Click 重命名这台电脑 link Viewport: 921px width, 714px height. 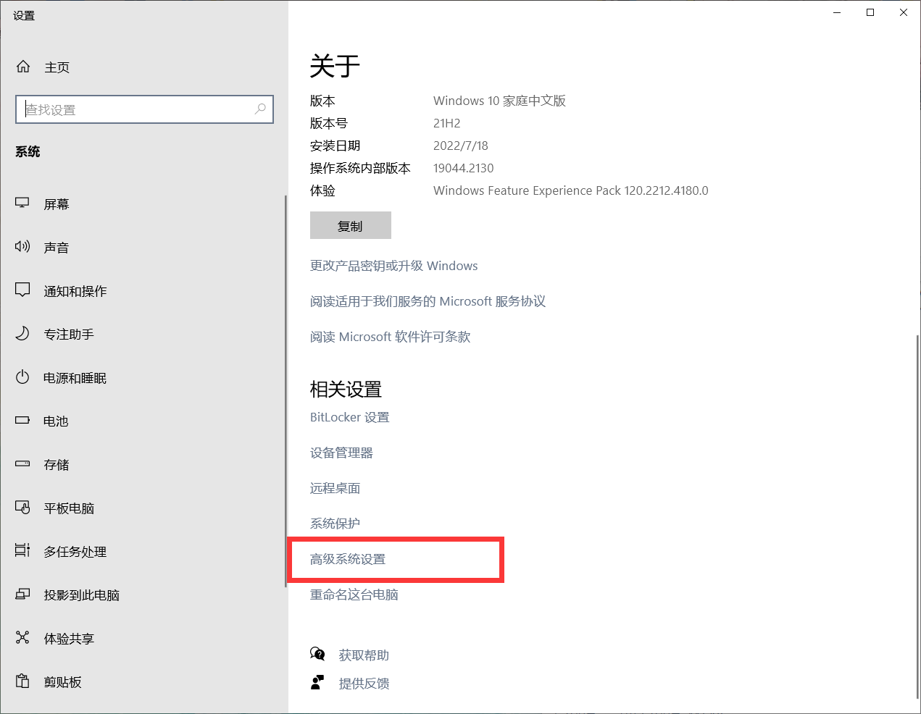pos(354,595)
